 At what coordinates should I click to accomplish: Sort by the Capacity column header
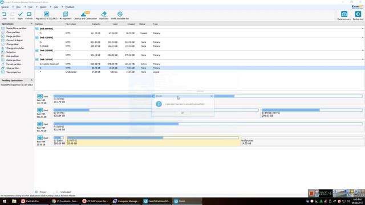[x=96, y=24]
